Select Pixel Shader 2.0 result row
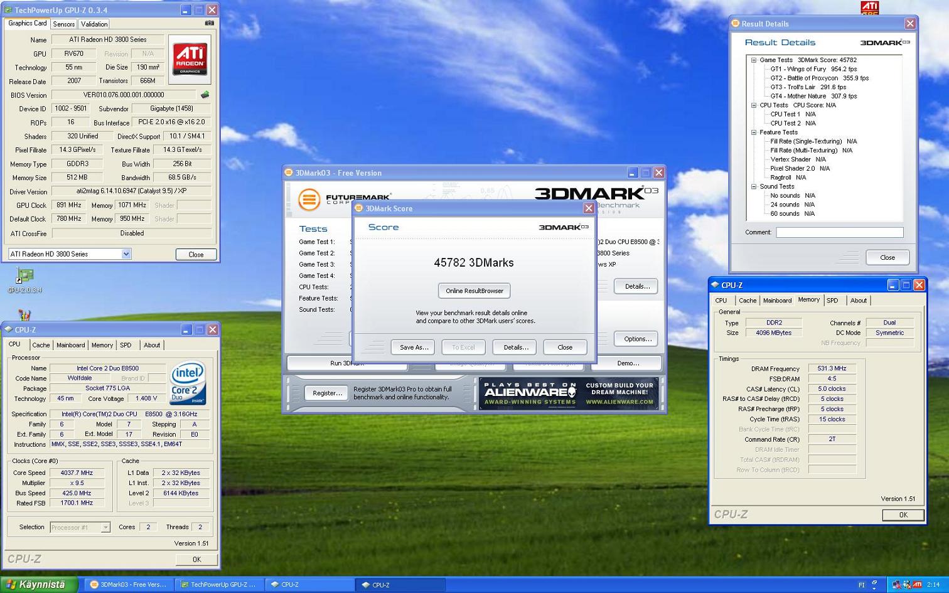This screenshot has height=593, width=949. 800,168
